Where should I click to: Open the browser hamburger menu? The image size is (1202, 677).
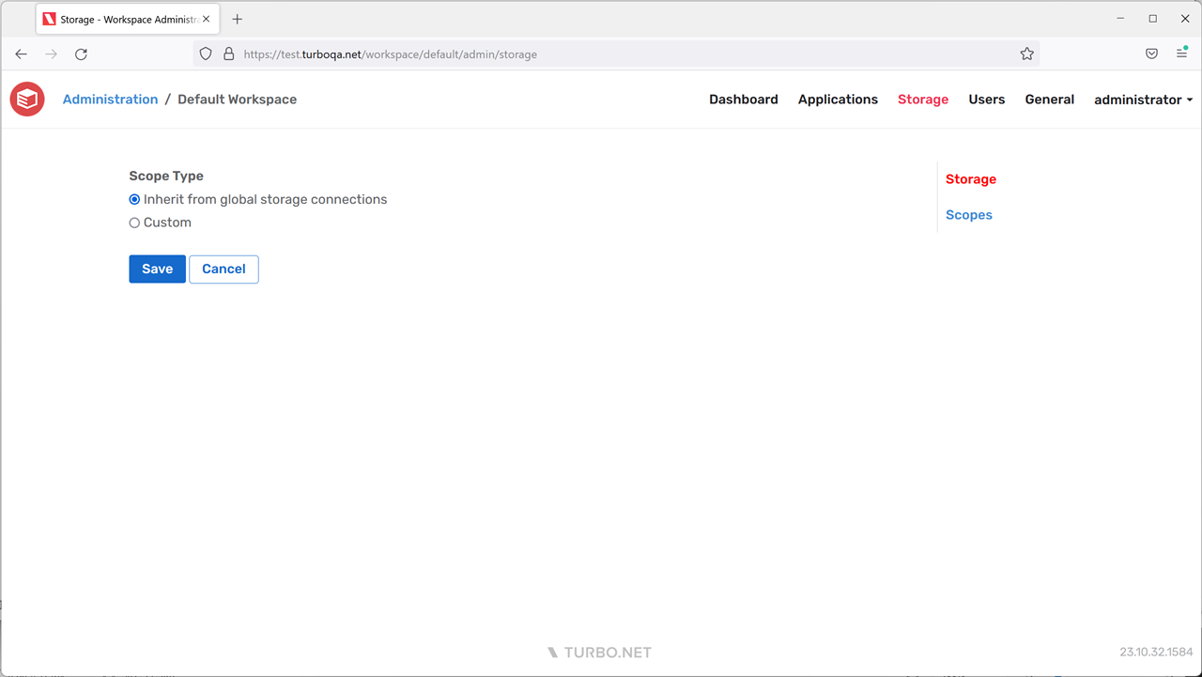tap(1182, 54)
